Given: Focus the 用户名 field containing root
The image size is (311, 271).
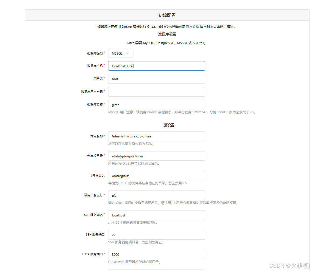Looking at the screenshot, I should pyautogui.click(x=156, y=79).
